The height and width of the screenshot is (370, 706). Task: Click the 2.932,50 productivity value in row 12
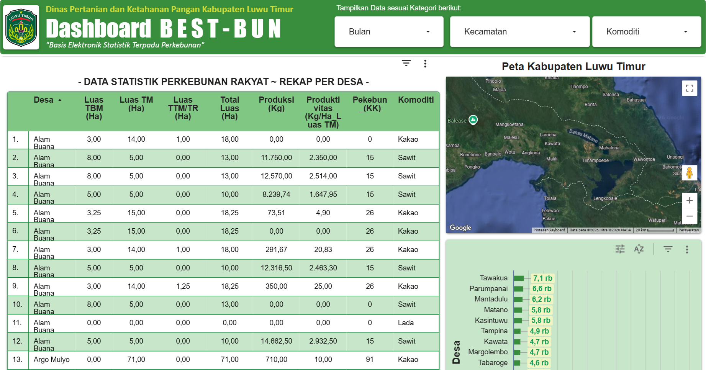coord(323,341)
